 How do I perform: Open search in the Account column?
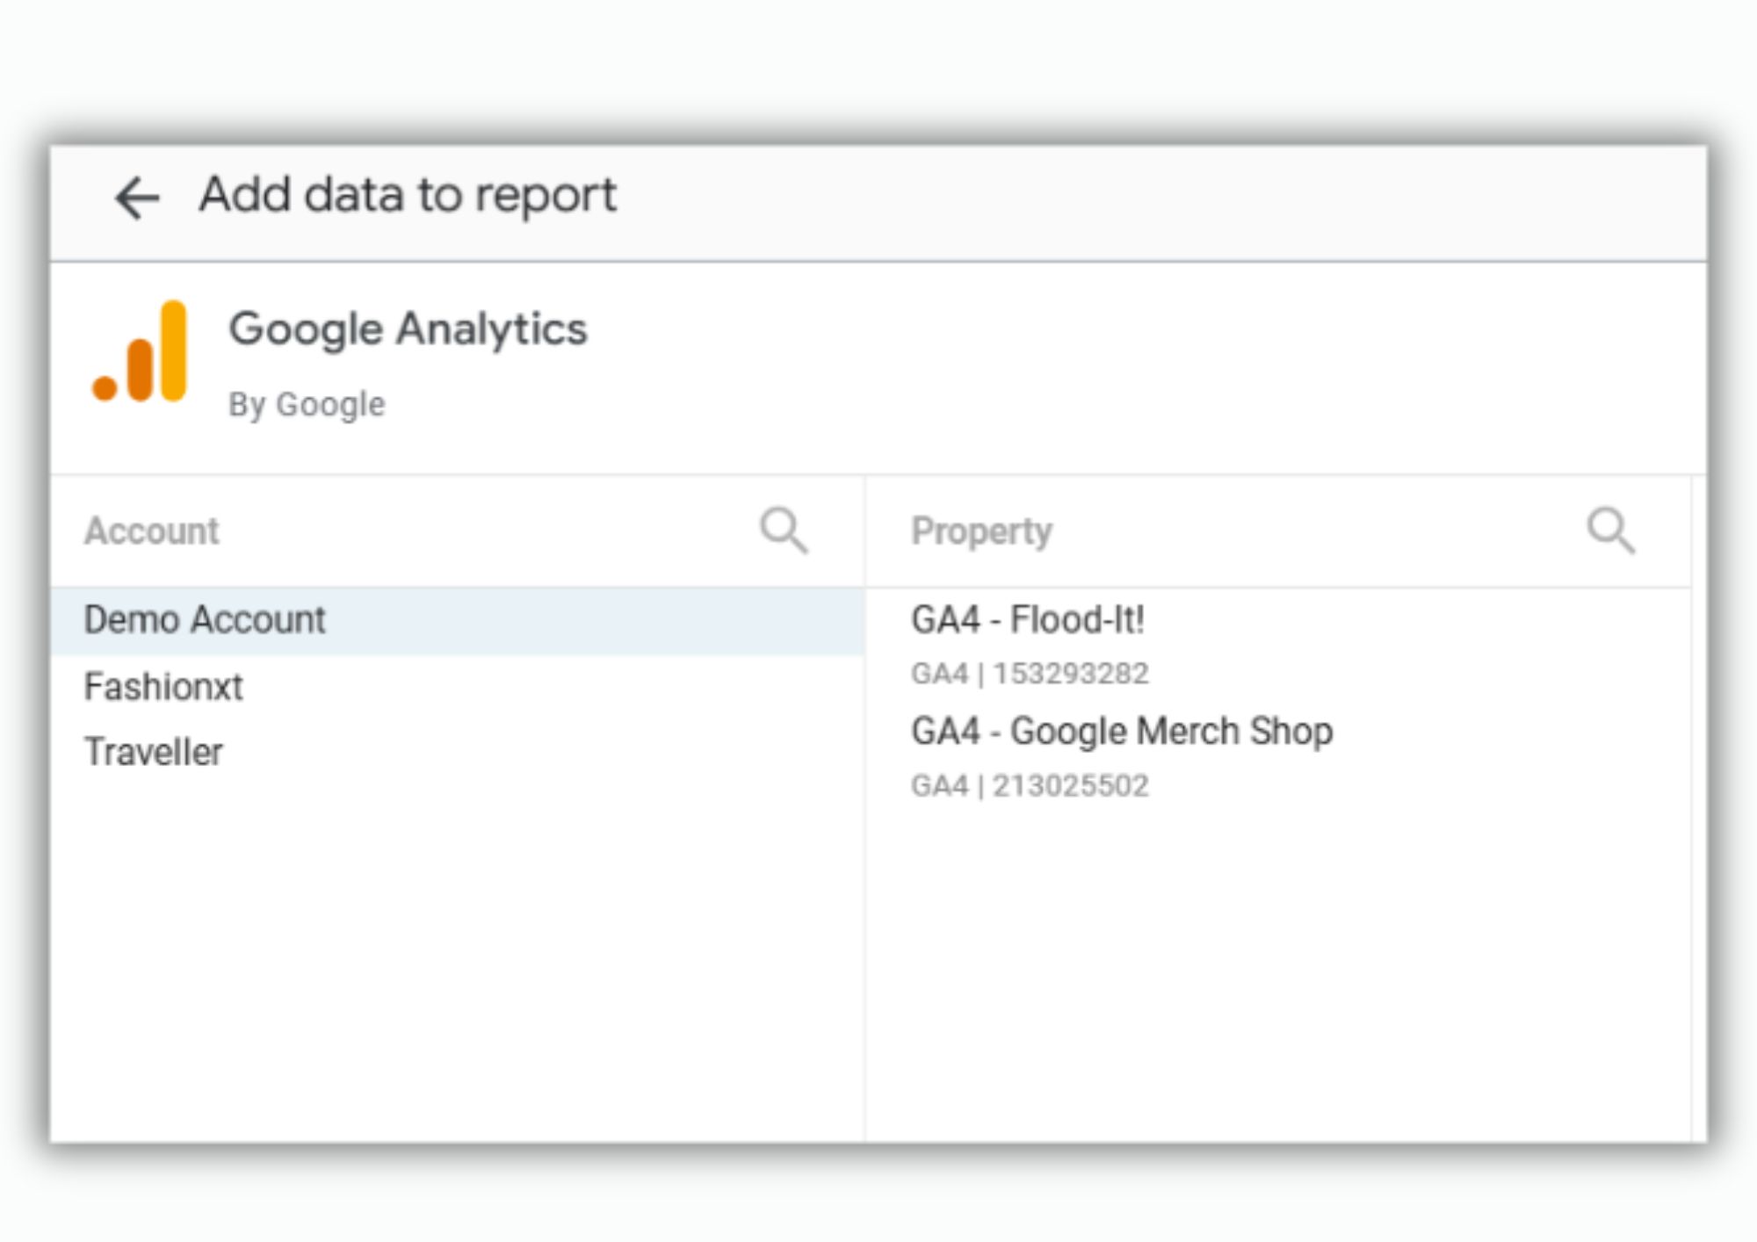[783, 531]
